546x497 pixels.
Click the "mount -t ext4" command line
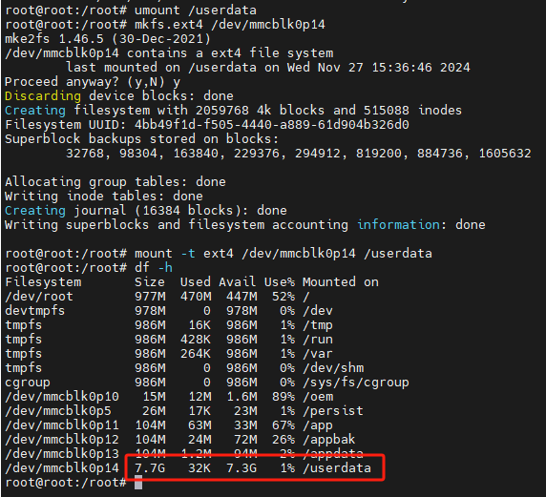coord(283,254)
